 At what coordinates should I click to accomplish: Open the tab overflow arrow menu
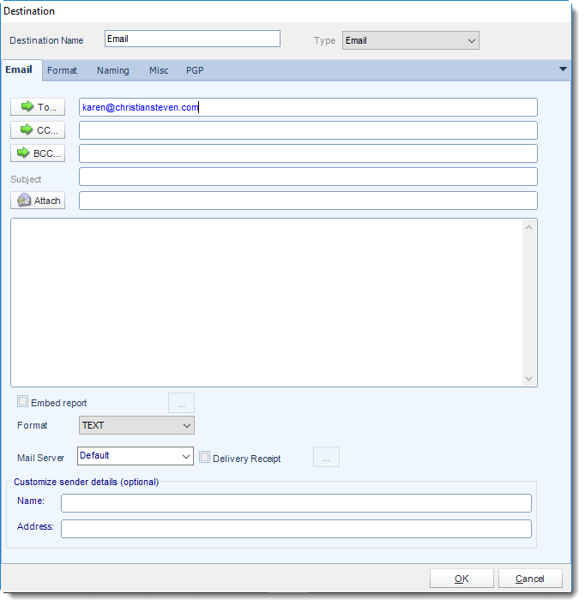[x=563, y=69]
